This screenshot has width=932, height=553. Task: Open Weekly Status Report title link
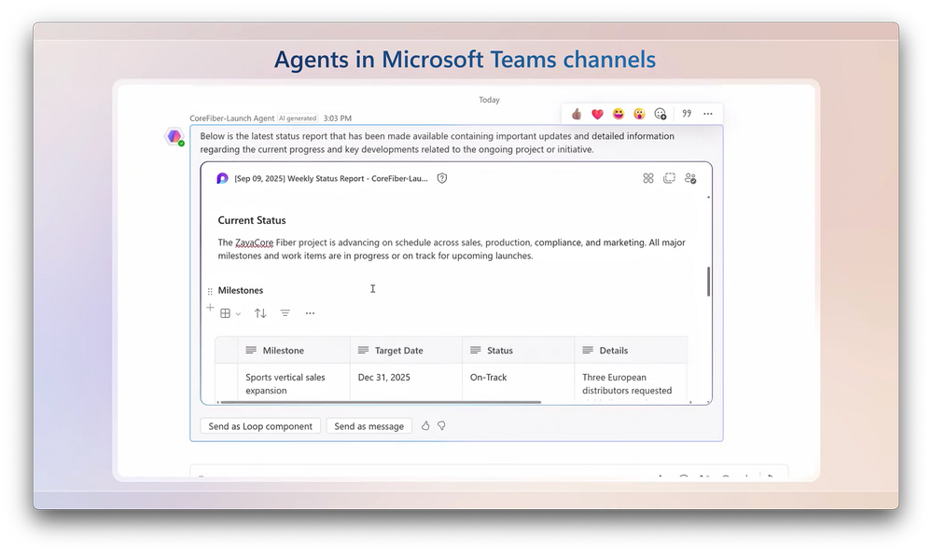click(331, 178)
